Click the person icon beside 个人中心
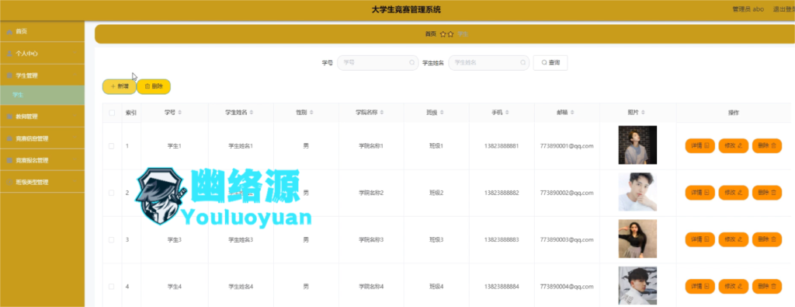The image size is (795, 307). pyautogui.click(x=9, y=54)
